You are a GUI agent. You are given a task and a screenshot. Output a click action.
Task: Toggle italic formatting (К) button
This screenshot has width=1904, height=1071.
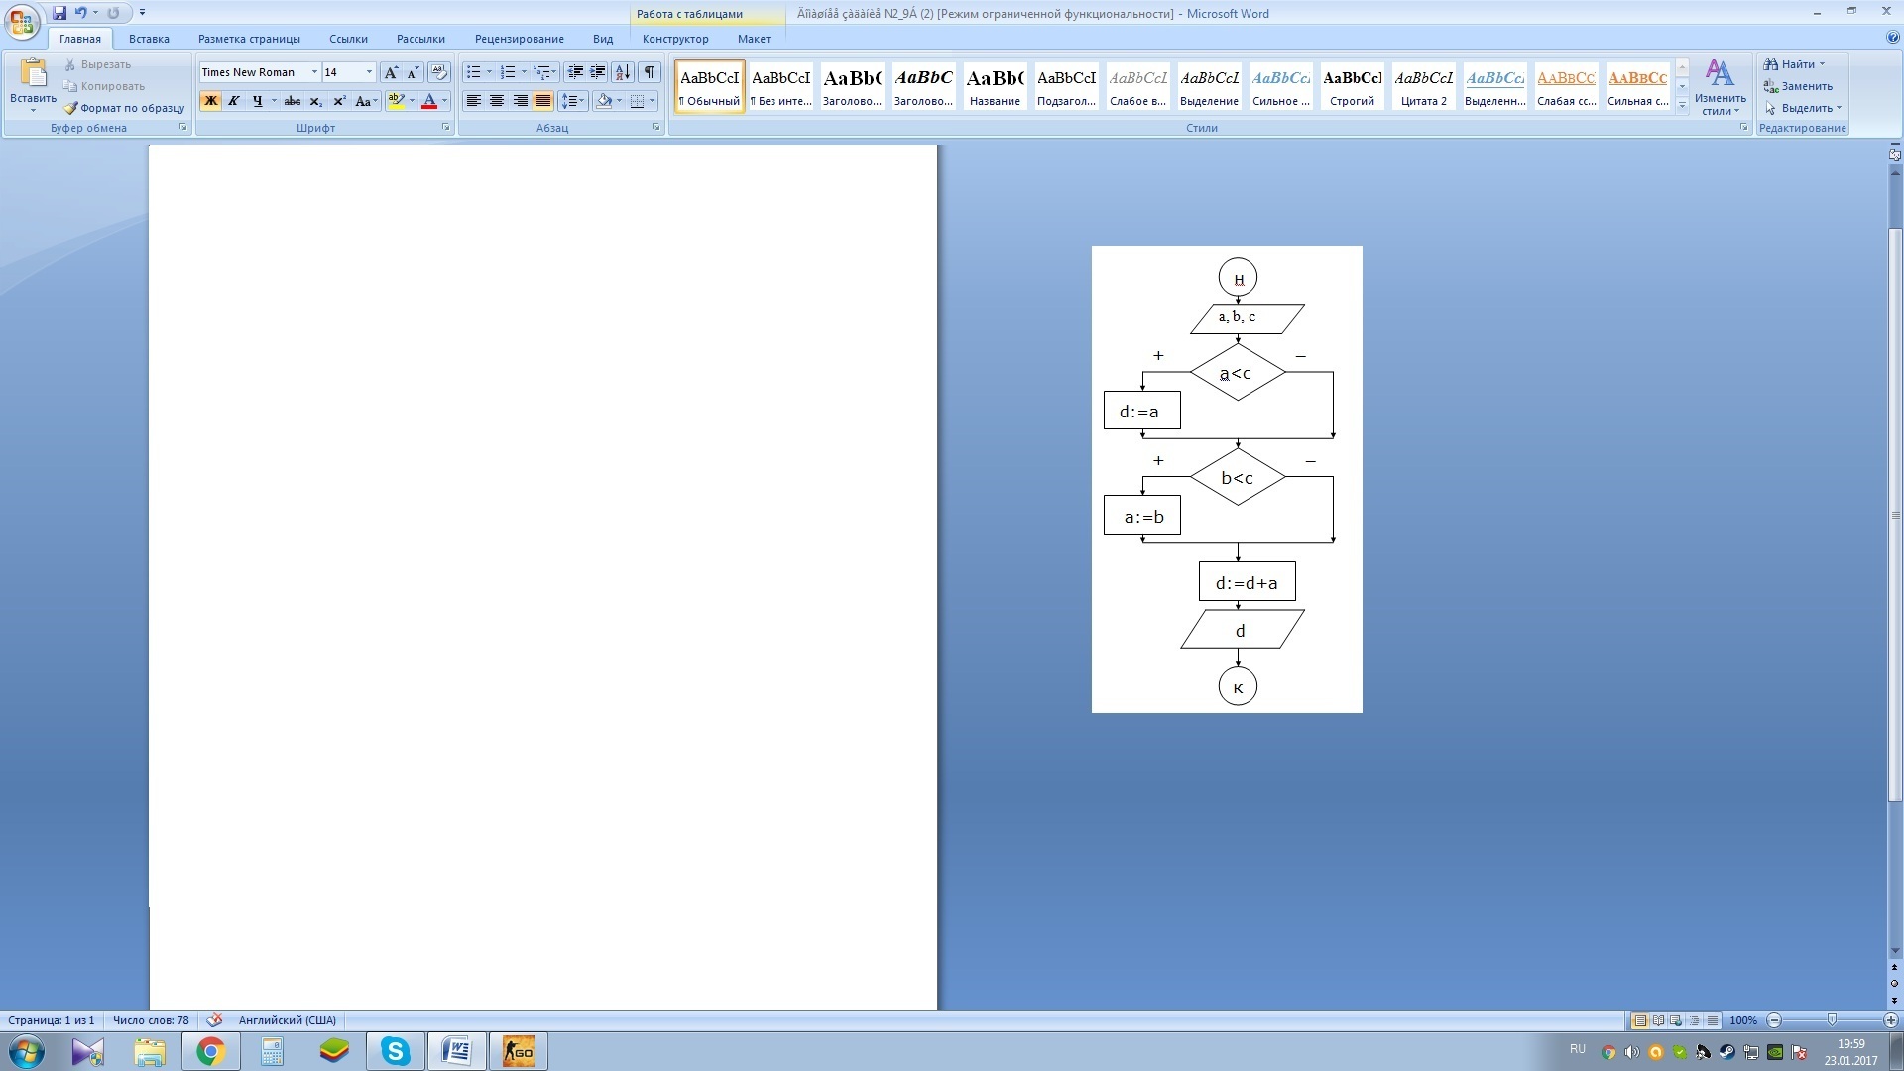[234, 101]
